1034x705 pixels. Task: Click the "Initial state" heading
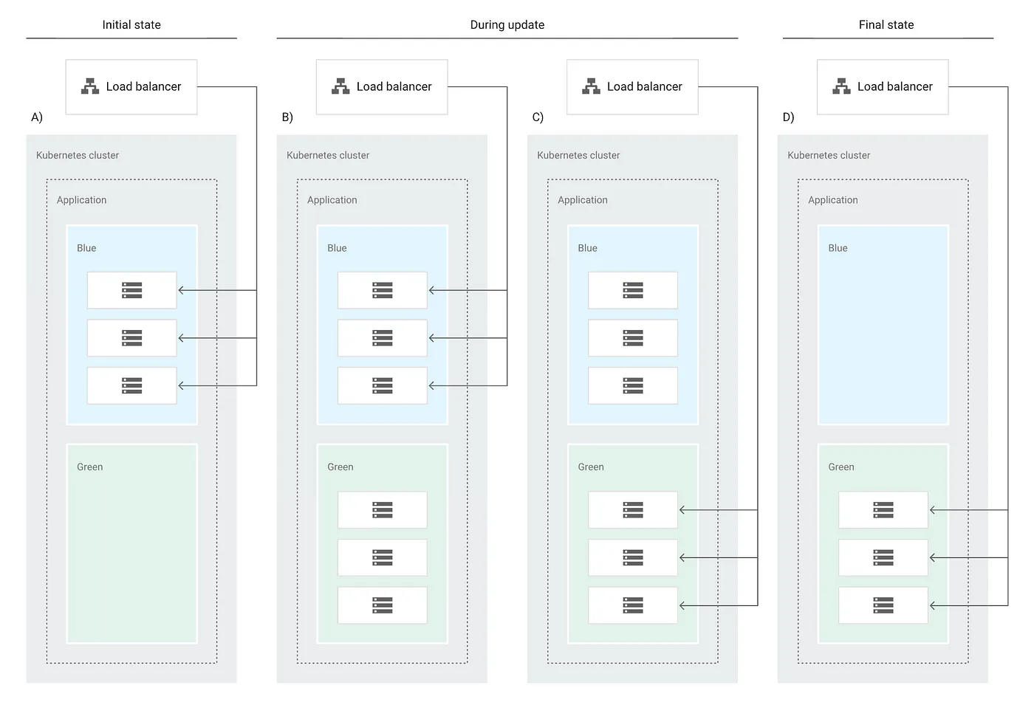131,25
